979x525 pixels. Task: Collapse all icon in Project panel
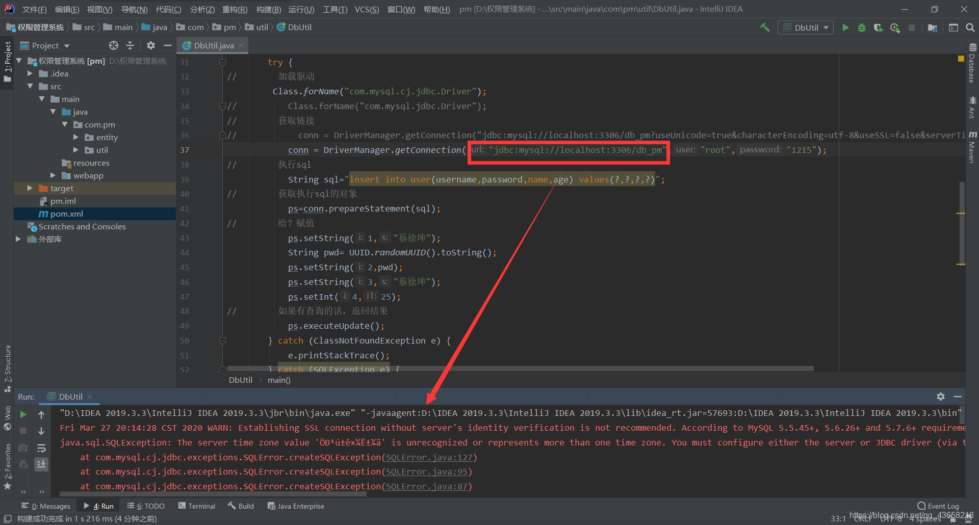tap(130, 45)
